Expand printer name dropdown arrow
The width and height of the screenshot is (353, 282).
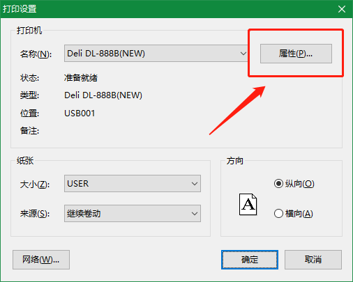(x=243, y=54)
